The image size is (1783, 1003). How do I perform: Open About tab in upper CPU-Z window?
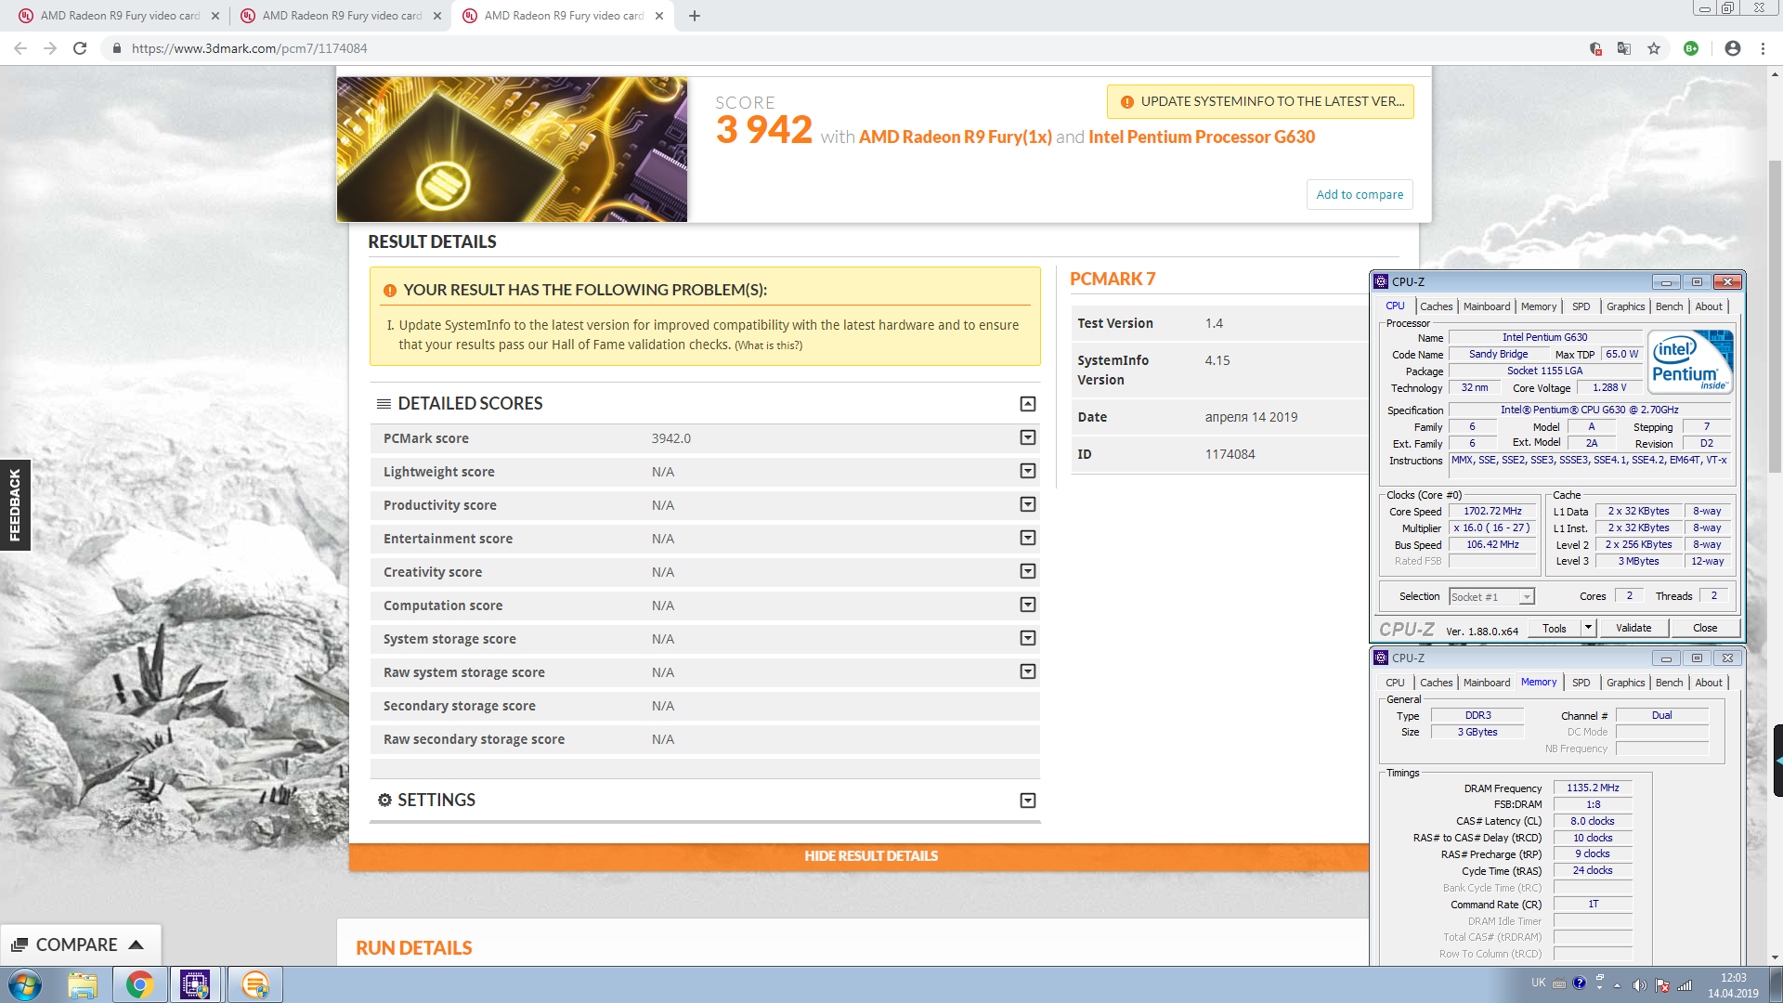(1709, 306)
